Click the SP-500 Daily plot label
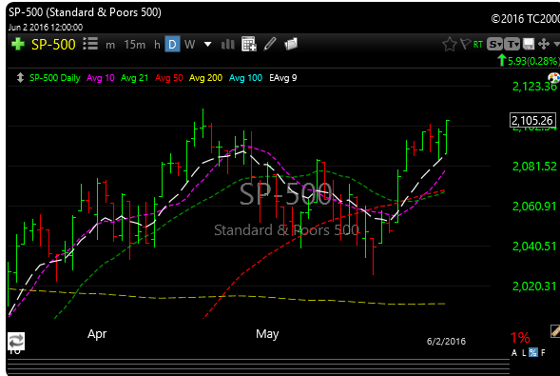Image resolution: width=560 pixels, height=376 pixels. point(54,77)
